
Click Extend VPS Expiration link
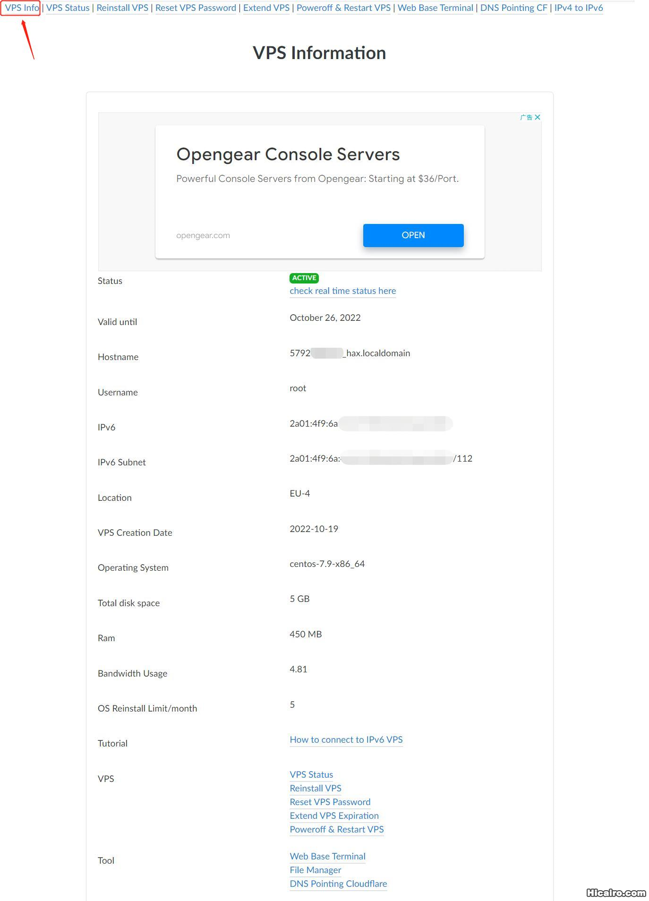334,816
